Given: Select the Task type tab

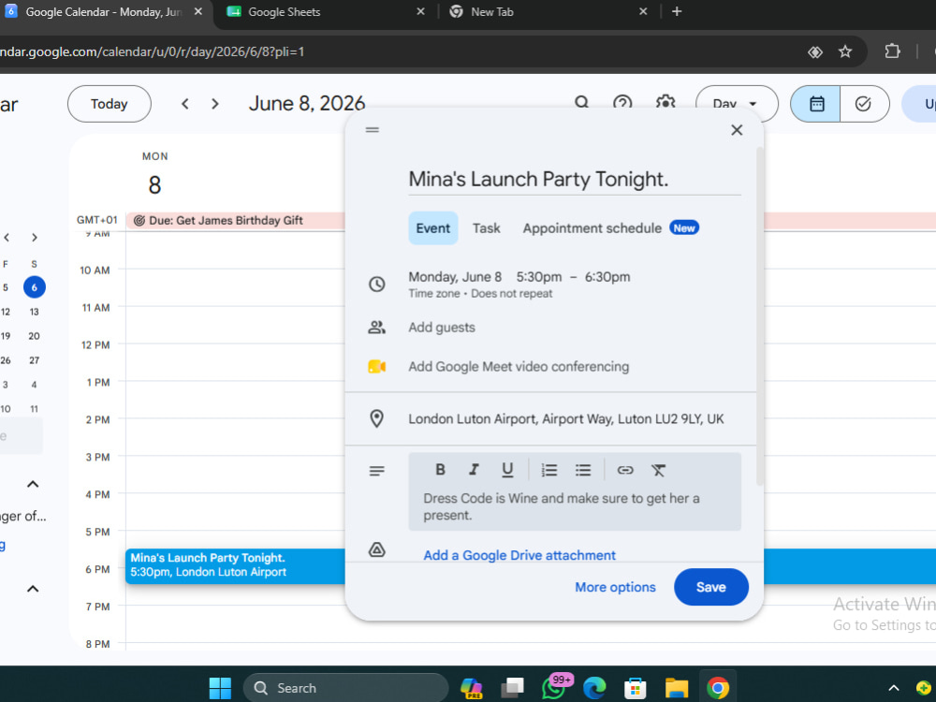Looking at the screenshot, I should click(487, 228).
